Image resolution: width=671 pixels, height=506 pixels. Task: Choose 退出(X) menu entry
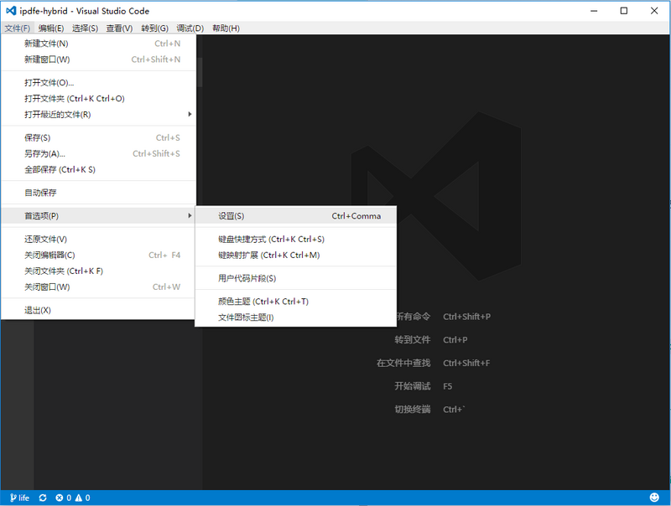(98, 310)
